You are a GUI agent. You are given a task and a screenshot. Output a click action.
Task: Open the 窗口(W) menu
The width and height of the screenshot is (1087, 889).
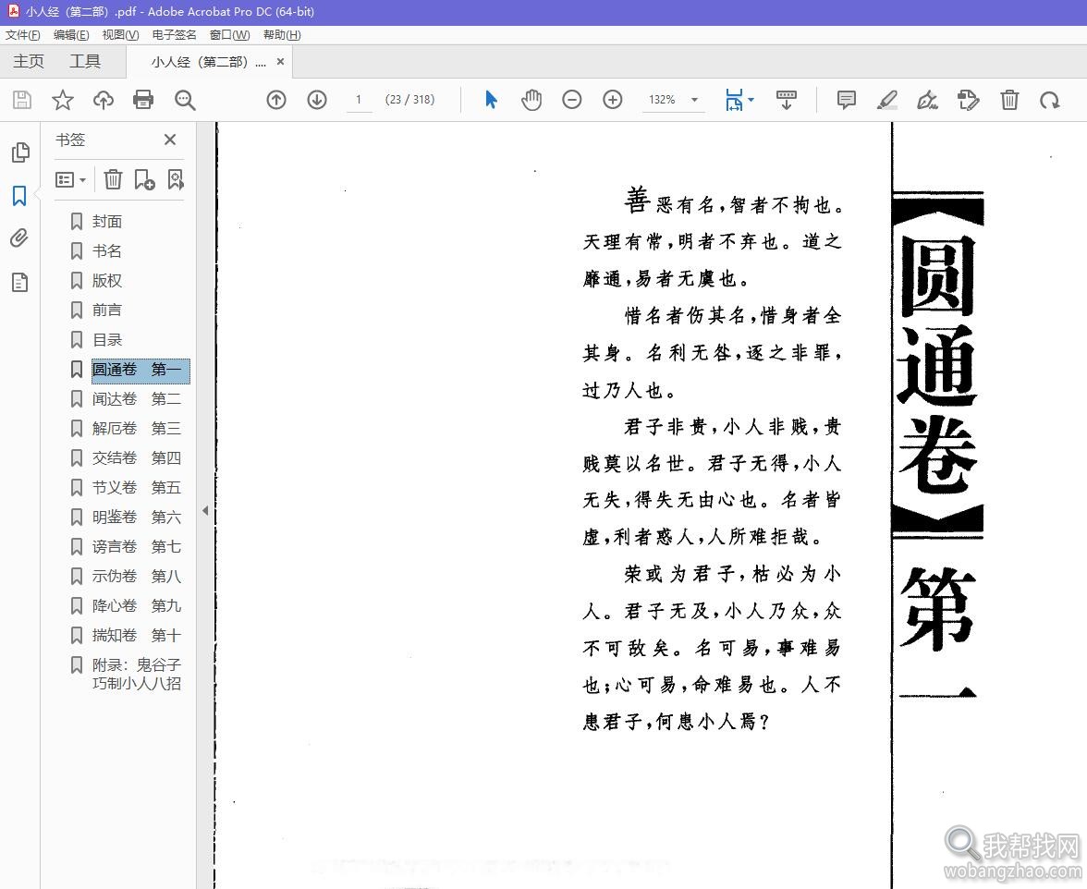coord(229,34)
